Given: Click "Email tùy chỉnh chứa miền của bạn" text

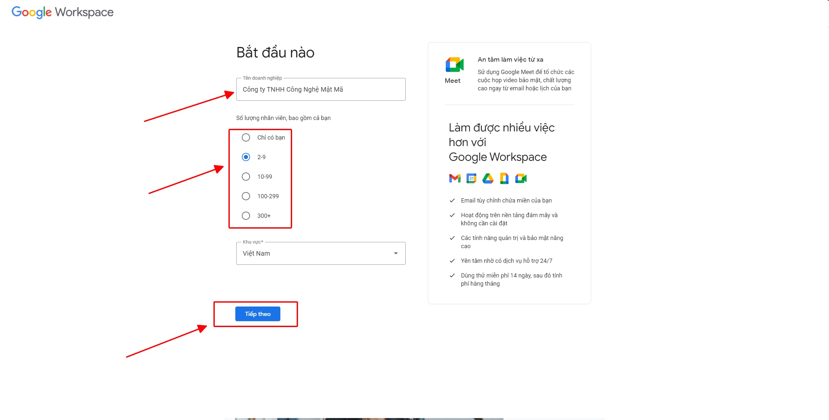Looking at the screenshot, I should point(506,201).
